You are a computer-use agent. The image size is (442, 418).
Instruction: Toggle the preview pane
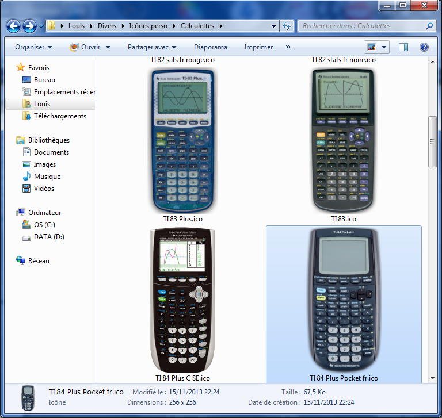[x=403, y=47]
